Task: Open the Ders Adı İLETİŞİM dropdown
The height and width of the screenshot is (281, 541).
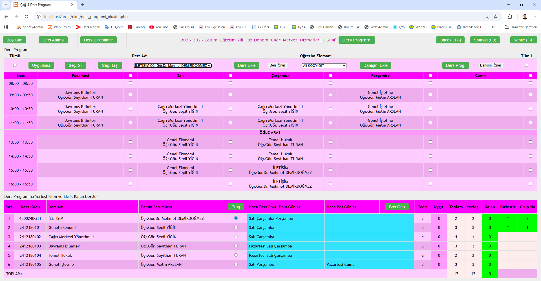Action: pos(173,66)
